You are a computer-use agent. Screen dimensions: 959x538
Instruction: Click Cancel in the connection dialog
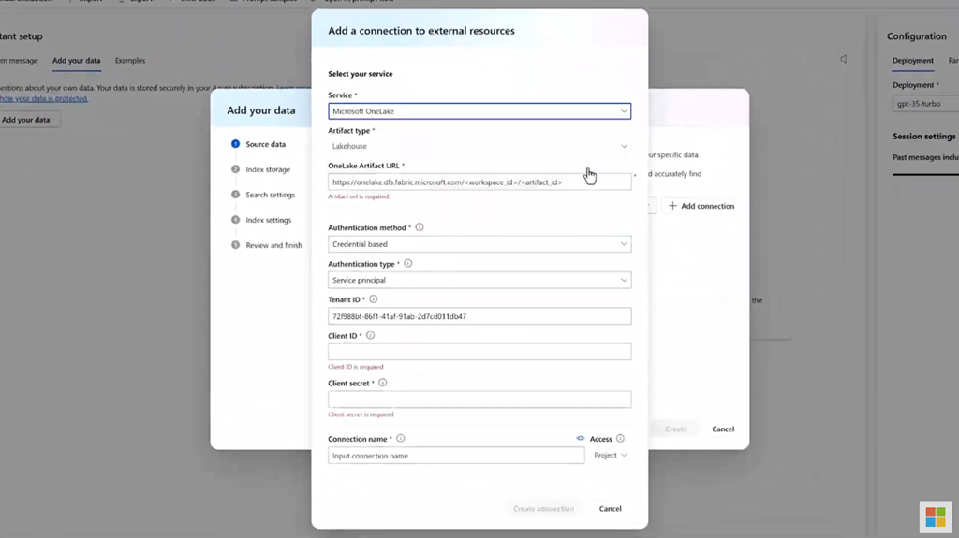click(611, 509)
